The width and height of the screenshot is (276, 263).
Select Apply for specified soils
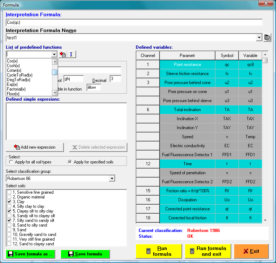point(70,162)
